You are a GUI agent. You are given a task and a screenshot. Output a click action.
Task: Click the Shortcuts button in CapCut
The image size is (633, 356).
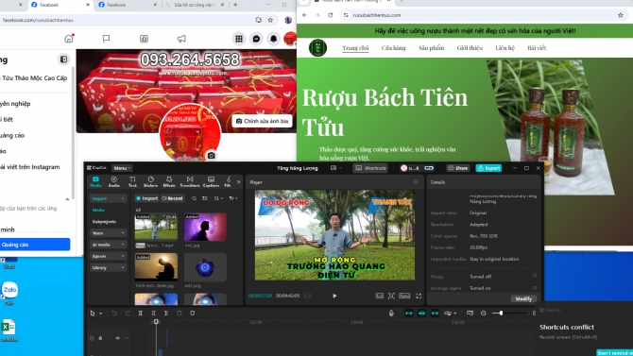[370, 168]
